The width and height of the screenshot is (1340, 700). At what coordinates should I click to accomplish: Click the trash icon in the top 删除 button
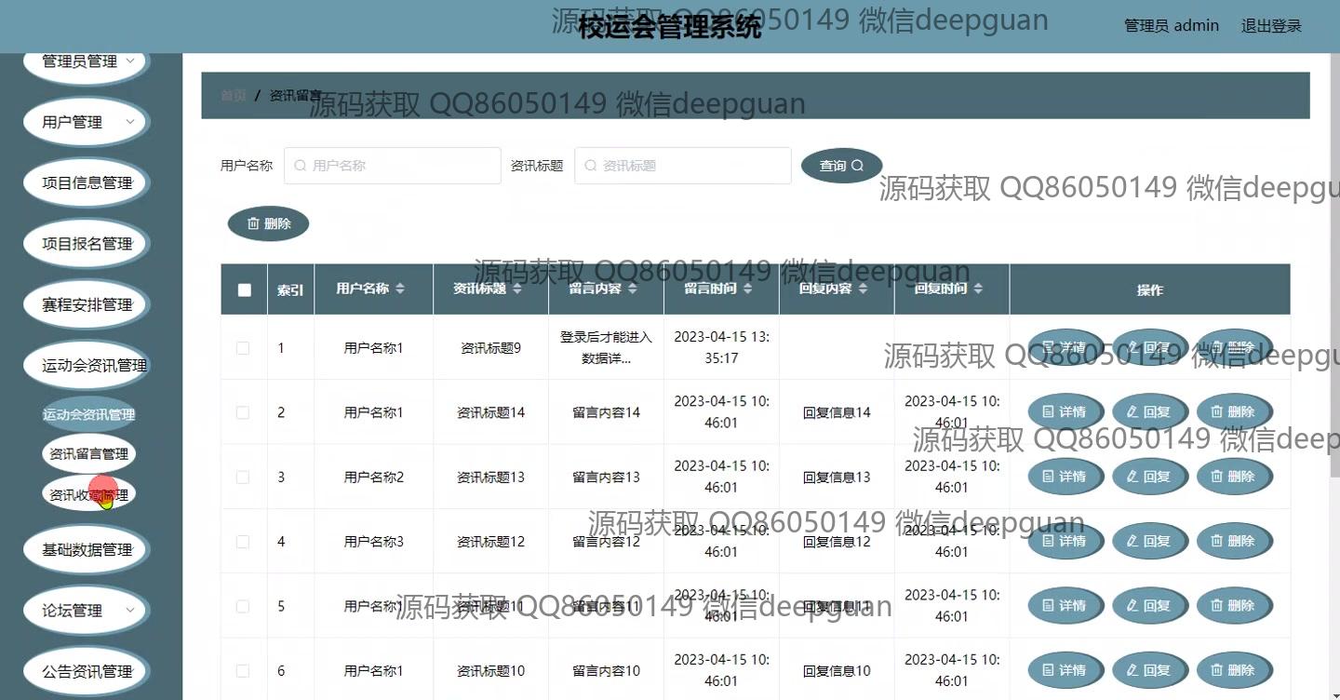(253, 223)
